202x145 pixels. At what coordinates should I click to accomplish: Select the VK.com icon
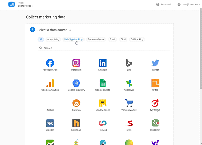point(50,123)
